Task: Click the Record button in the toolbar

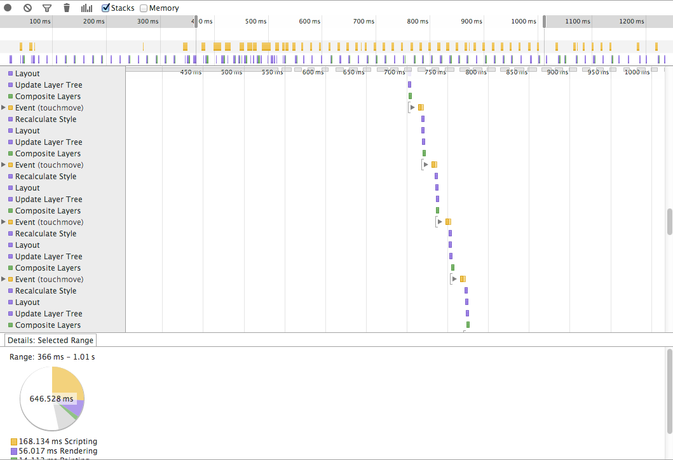Action: click(x=8, y=8)
